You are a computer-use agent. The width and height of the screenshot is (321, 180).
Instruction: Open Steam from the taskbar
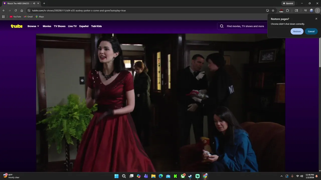[190, 176]
